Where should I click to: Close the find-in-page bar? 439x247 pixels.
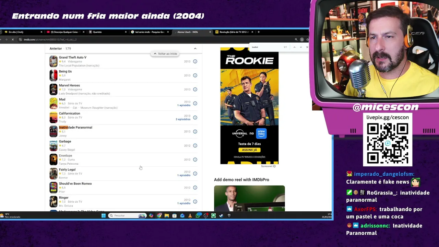(307, 47)
